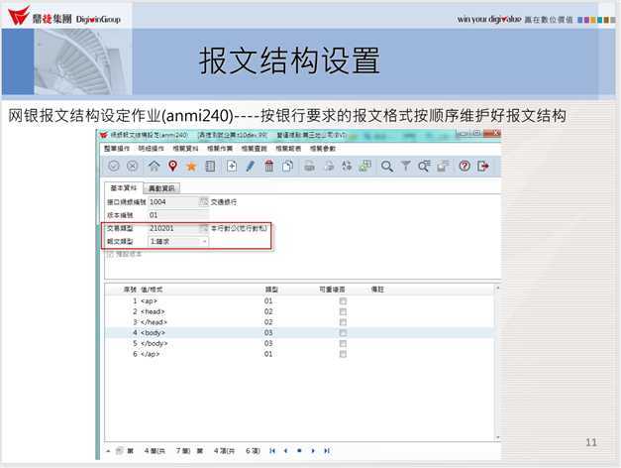Edit record with blue pencil icon
This screenshot has height=468, width=621.
[251, 166]
